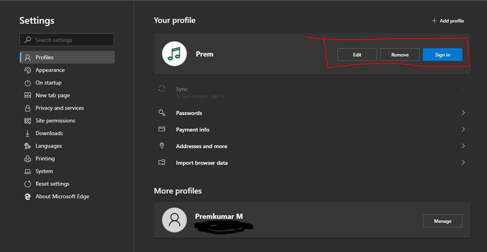Click the Printing printer icon

pyautogui.click(x=27, y=158)
